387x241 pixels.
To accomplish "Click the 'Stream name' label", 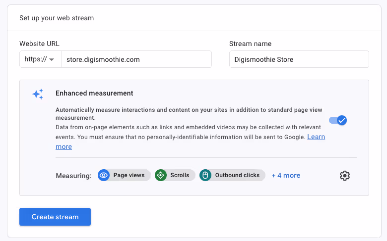I will click(250, 44).
